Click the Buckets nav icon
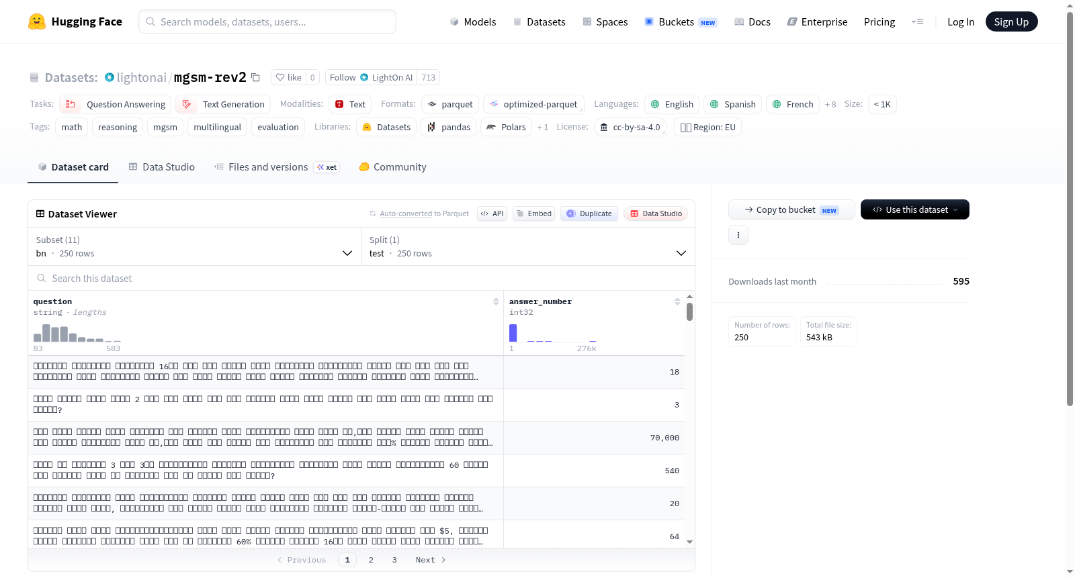 tap(649, 21)
